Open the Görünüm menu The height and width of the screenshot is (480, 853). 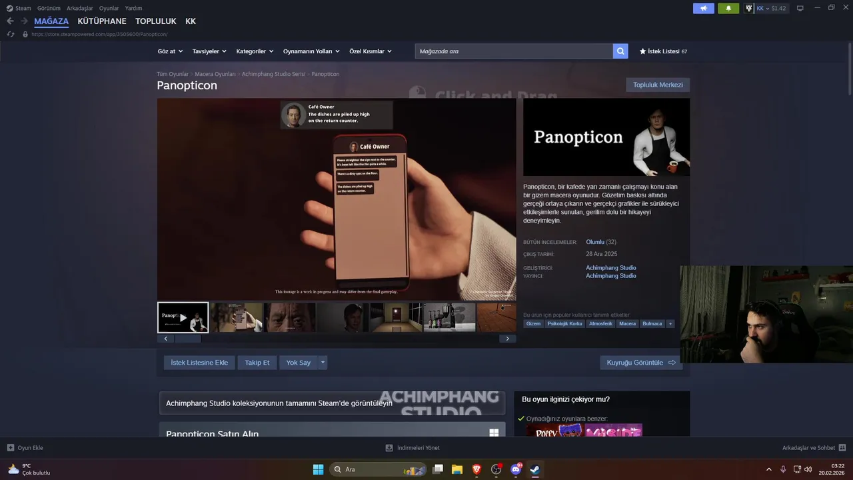pyautogui.click(x=49, y=8)
